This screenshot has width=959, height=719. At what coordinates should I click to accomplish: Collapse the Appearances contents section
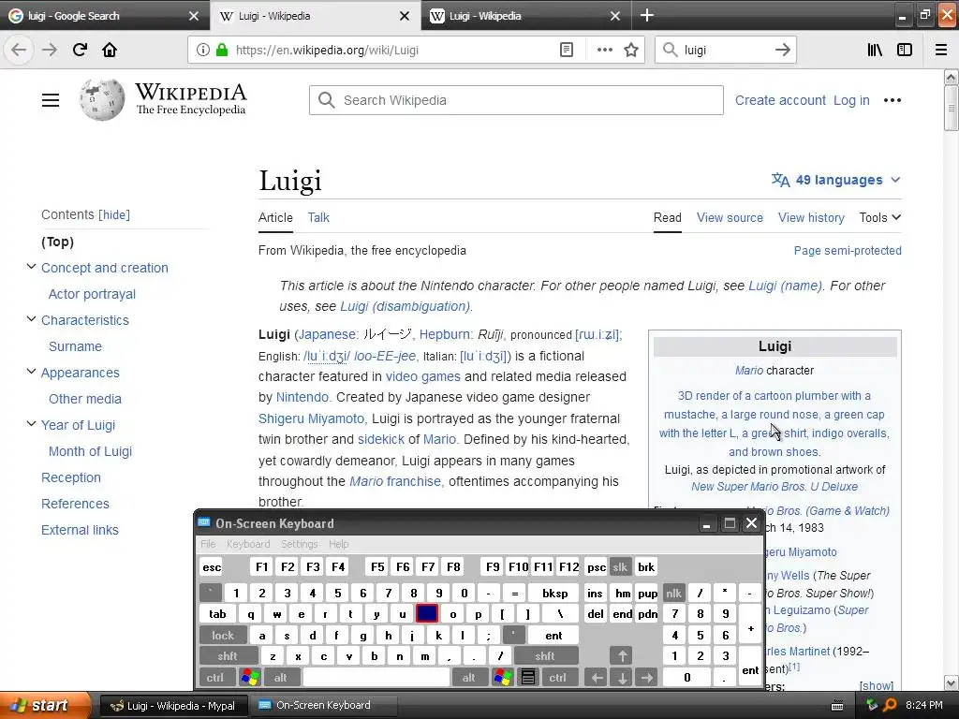[31, 372]
